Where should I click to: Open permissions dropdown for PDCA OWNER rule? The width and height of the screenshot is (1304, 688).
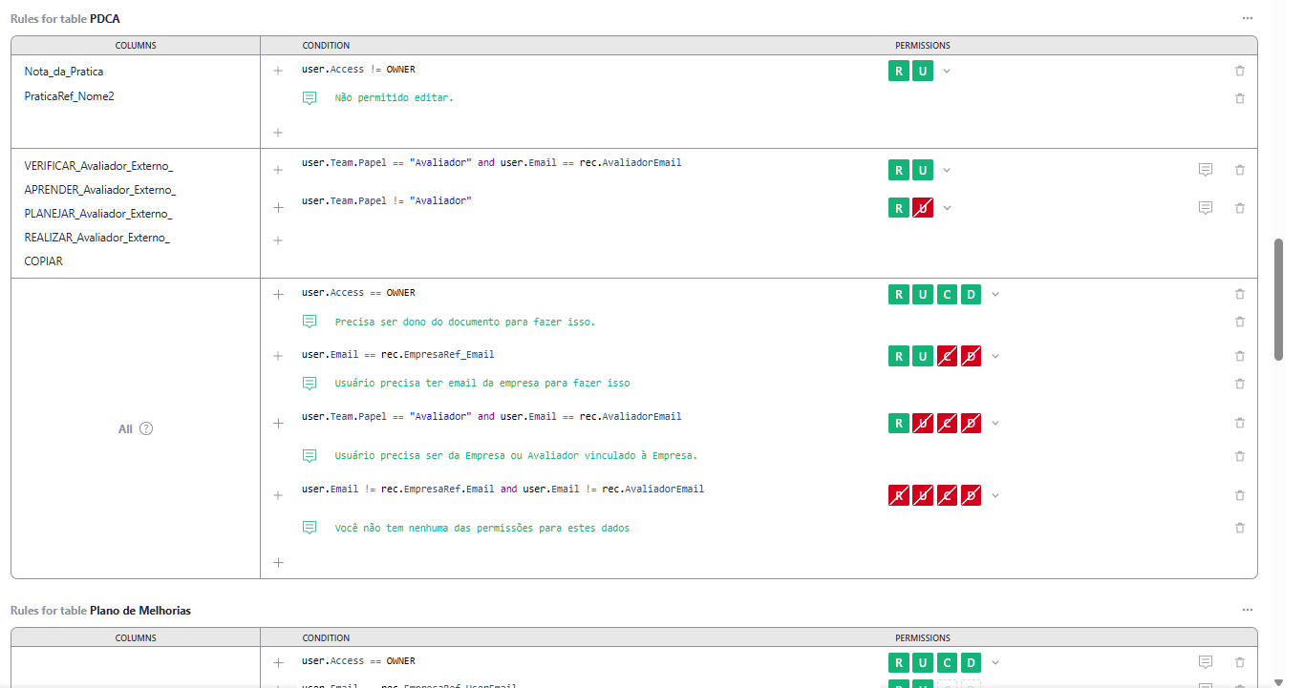click(994, 295)
